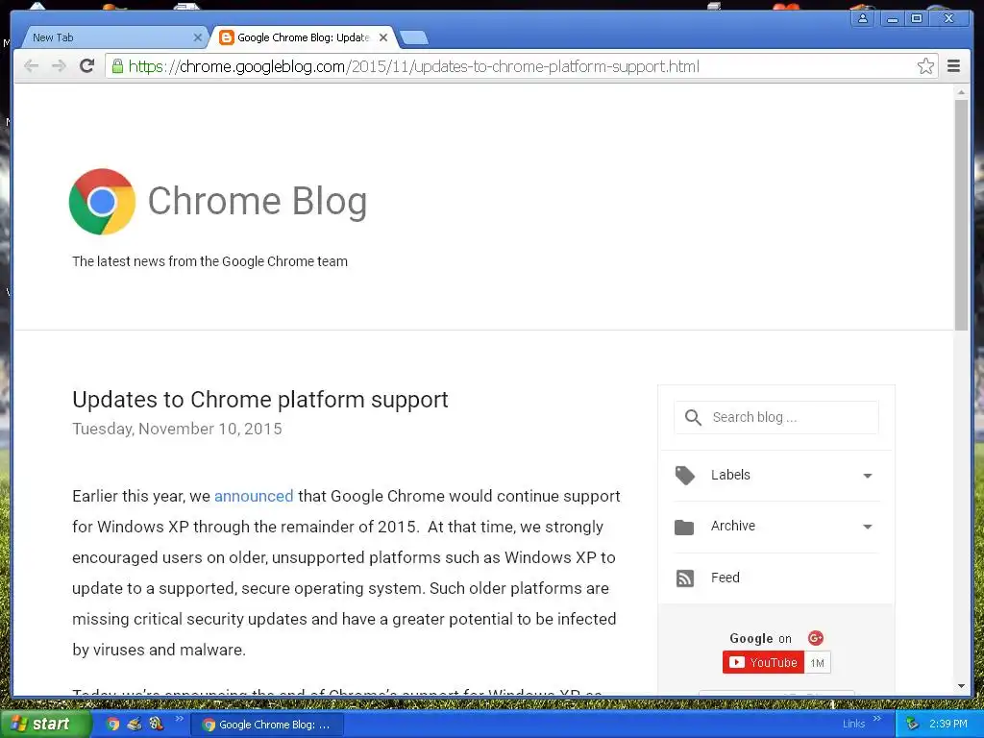Image resolution: width=984 pixels, height=738 pixels.
Task: Reload the page with the refresh icon
Action: 87,66
